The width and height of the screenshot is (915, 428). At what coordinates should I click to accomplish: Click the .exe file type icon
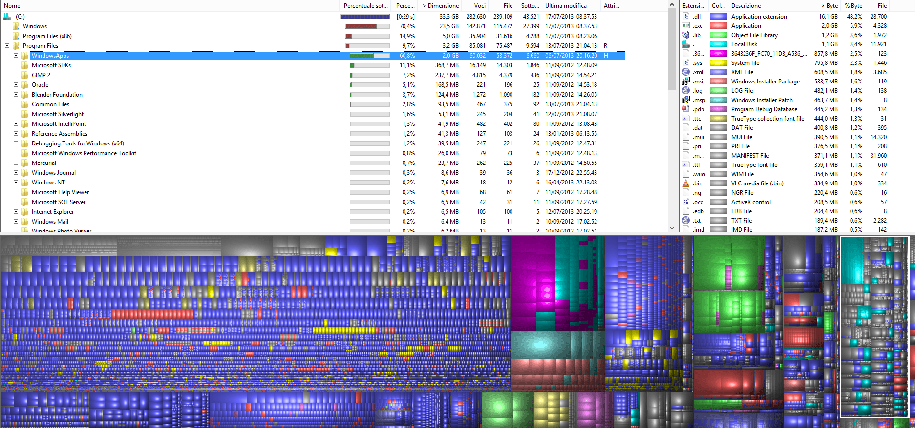[686, 26]
